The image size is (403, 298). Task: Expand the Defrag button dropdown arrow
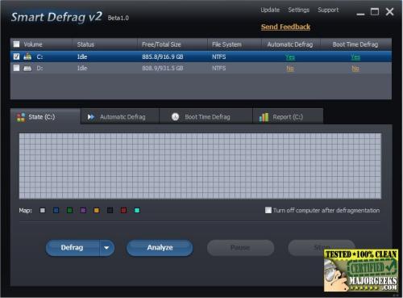(x=106, y=248)
